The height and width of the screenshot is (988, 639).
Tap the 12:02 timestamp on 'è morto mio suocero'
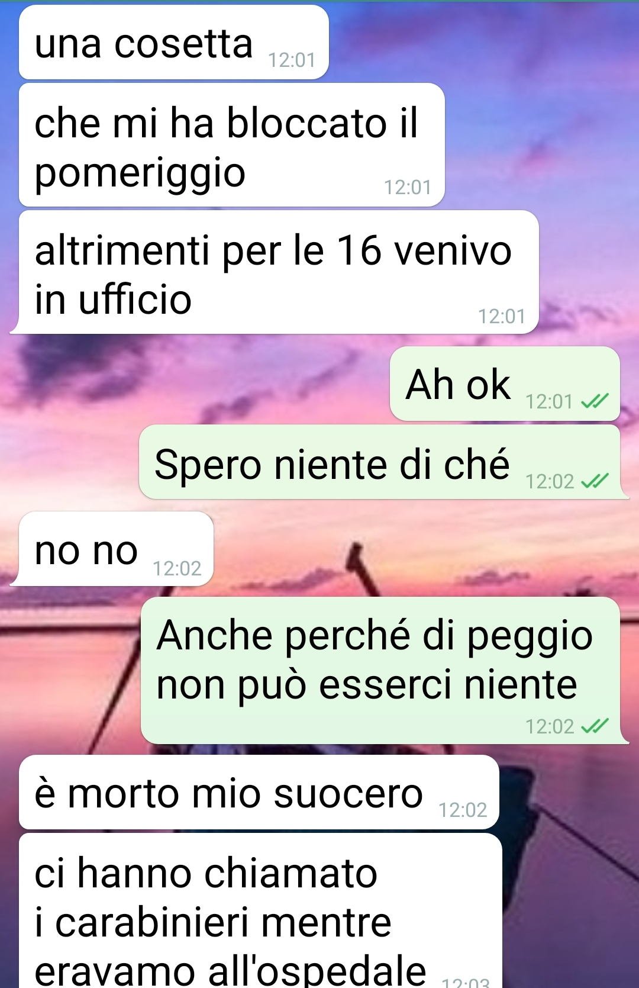coord(463,810)
